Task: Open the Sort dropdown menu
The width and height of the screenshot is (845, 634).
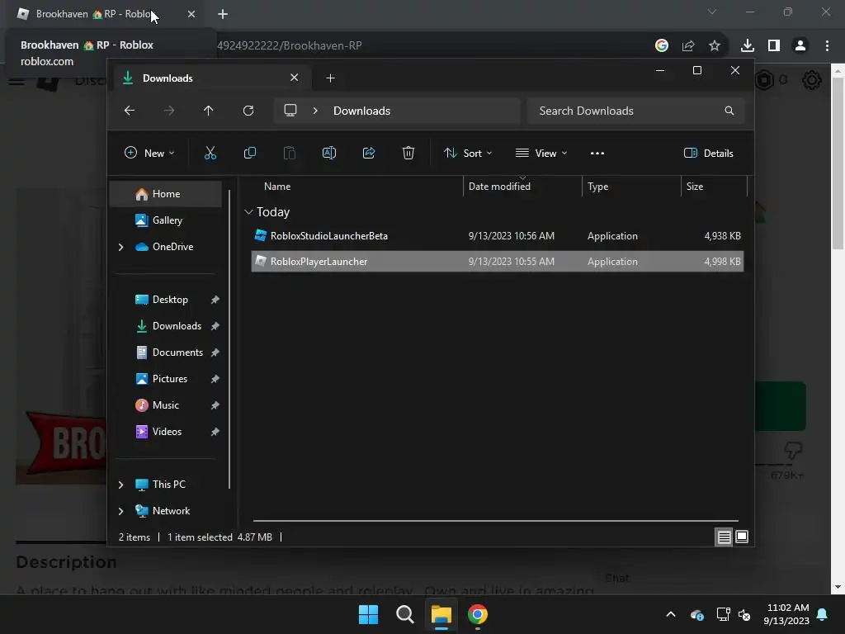Action: [x=468, y=153]
